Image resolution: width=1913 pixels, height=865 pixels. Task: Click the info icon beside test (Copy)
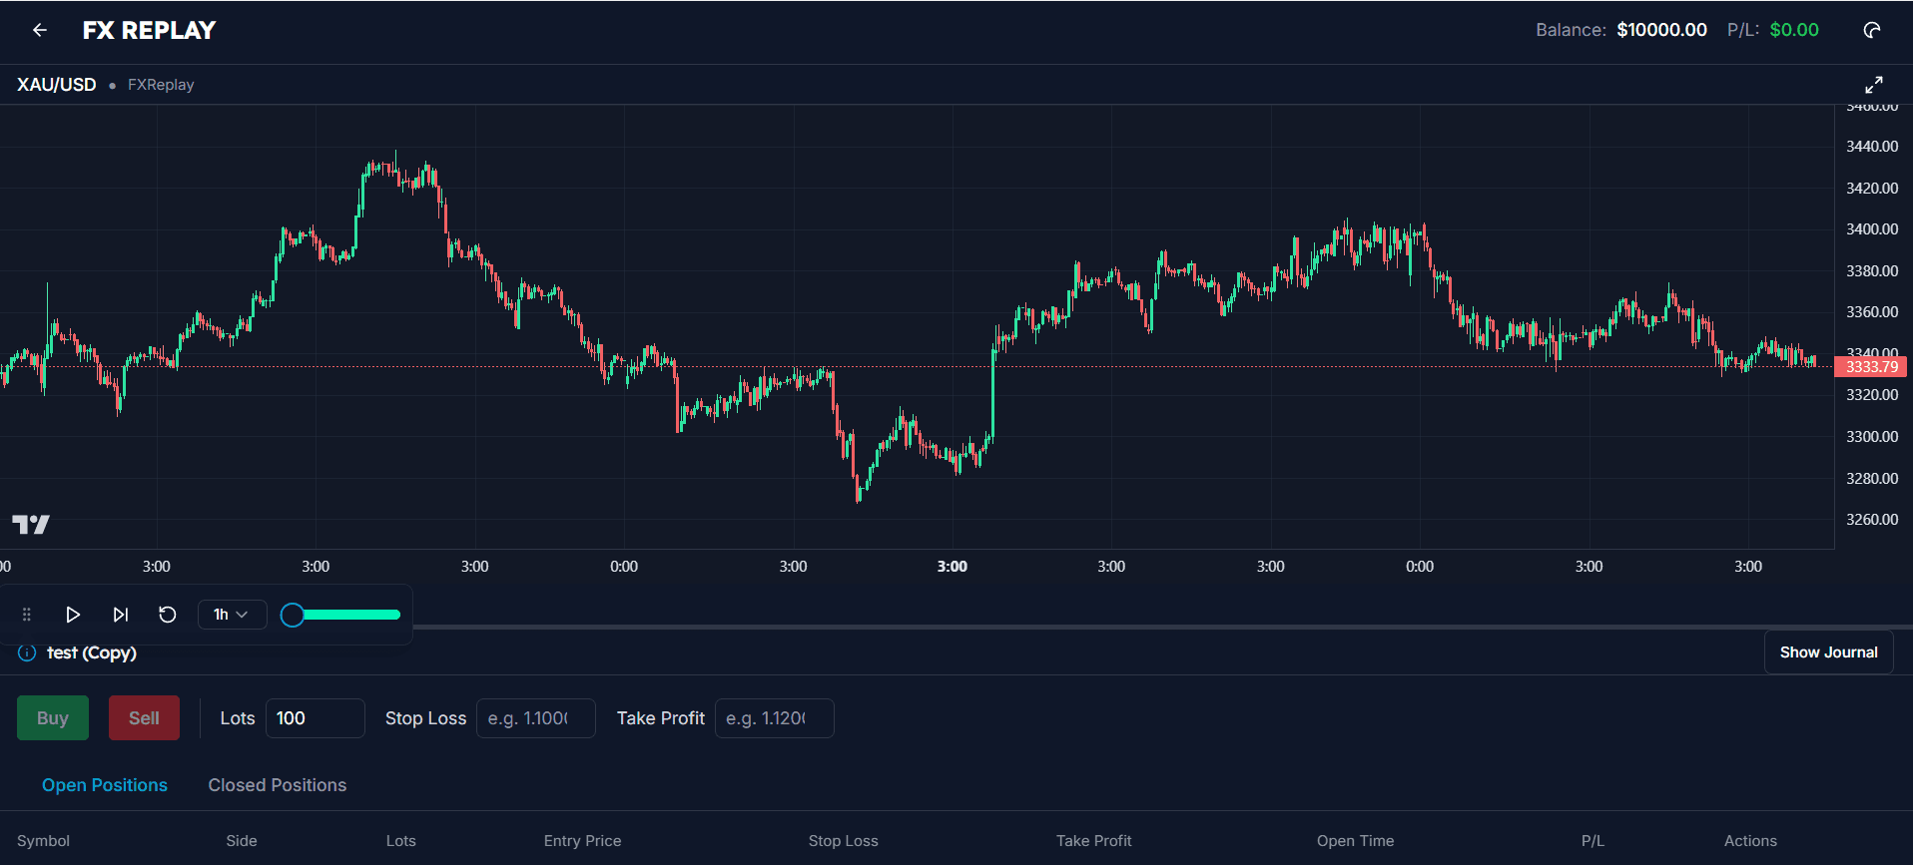click(27, 652)
